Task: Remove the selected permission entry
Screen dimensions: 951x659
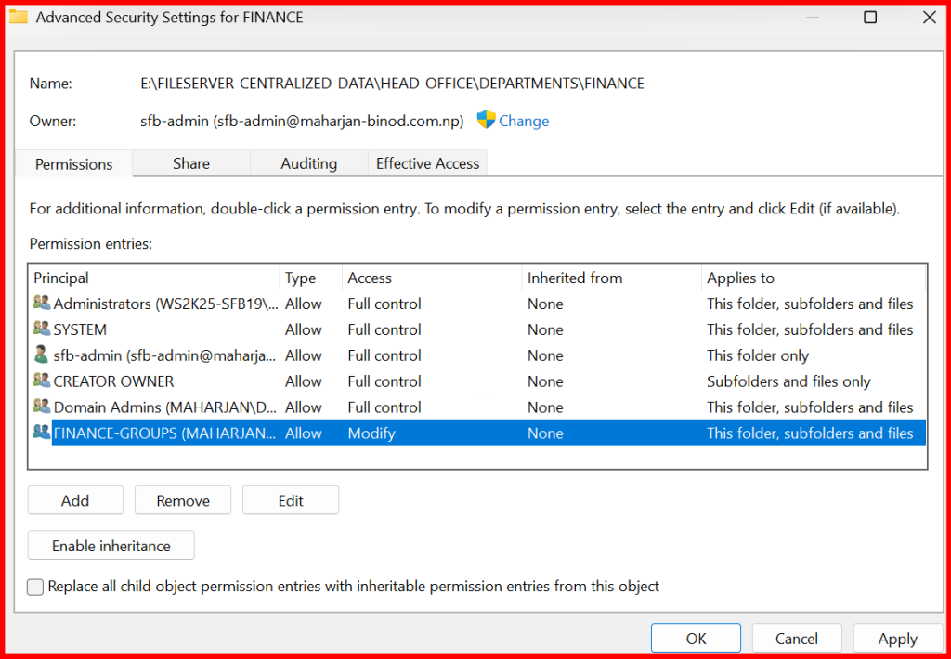Action: click(183, 500)
